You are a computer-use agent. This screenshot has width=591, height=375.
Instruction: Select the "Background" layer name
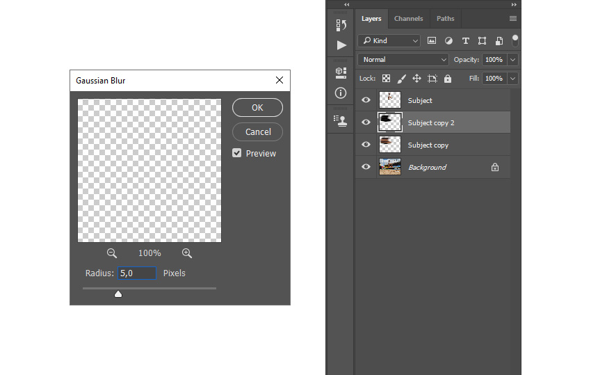[427, 167]
